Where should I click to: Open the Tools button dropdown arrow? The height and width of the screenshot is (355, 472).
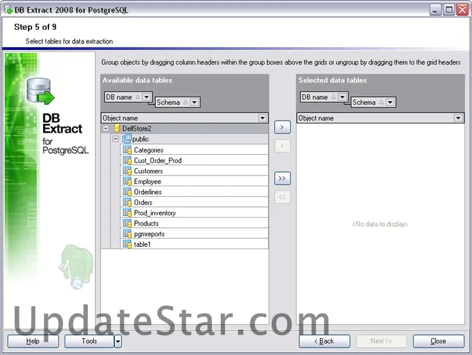(x=118, y=341)
